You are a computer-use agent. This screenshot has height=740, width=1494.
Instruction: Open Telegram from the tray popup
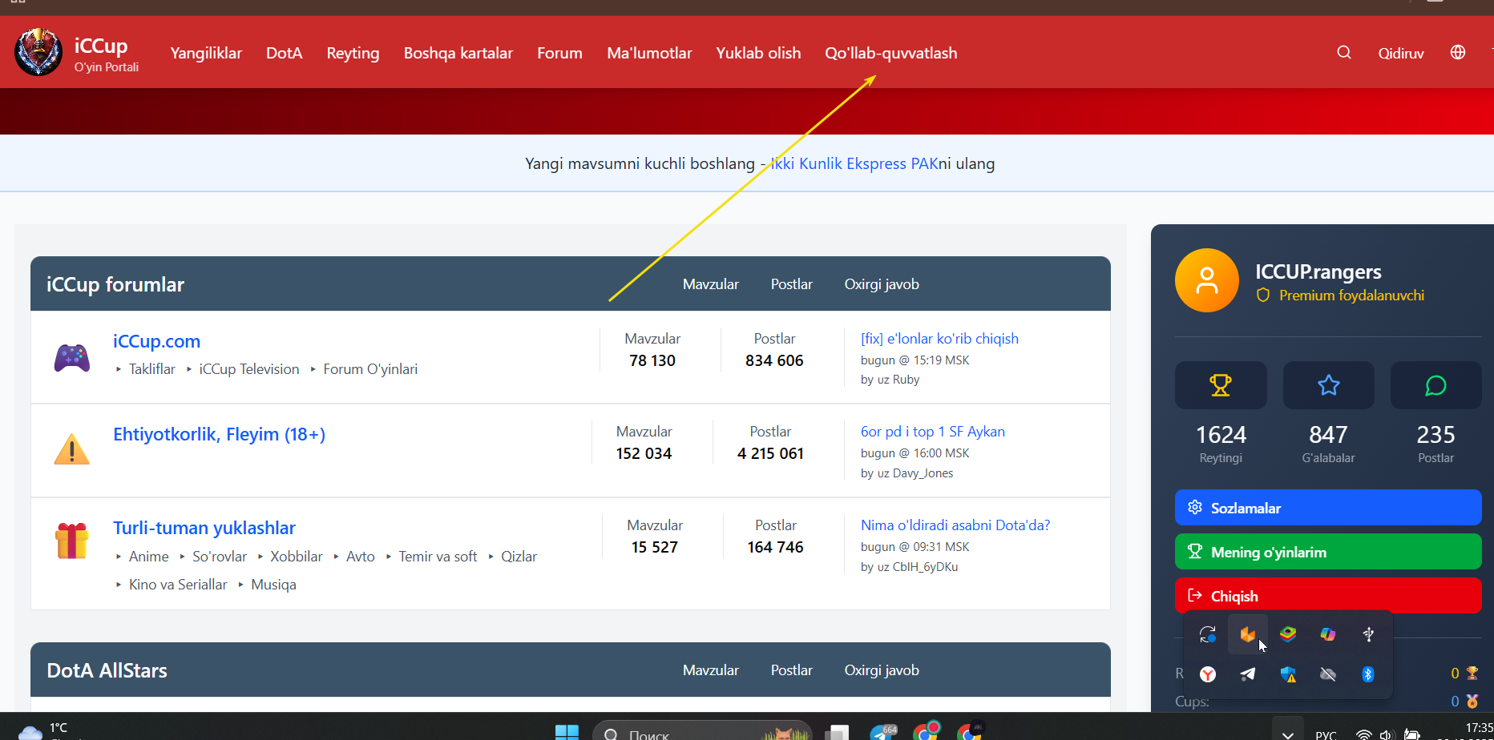coord(1248,674)
